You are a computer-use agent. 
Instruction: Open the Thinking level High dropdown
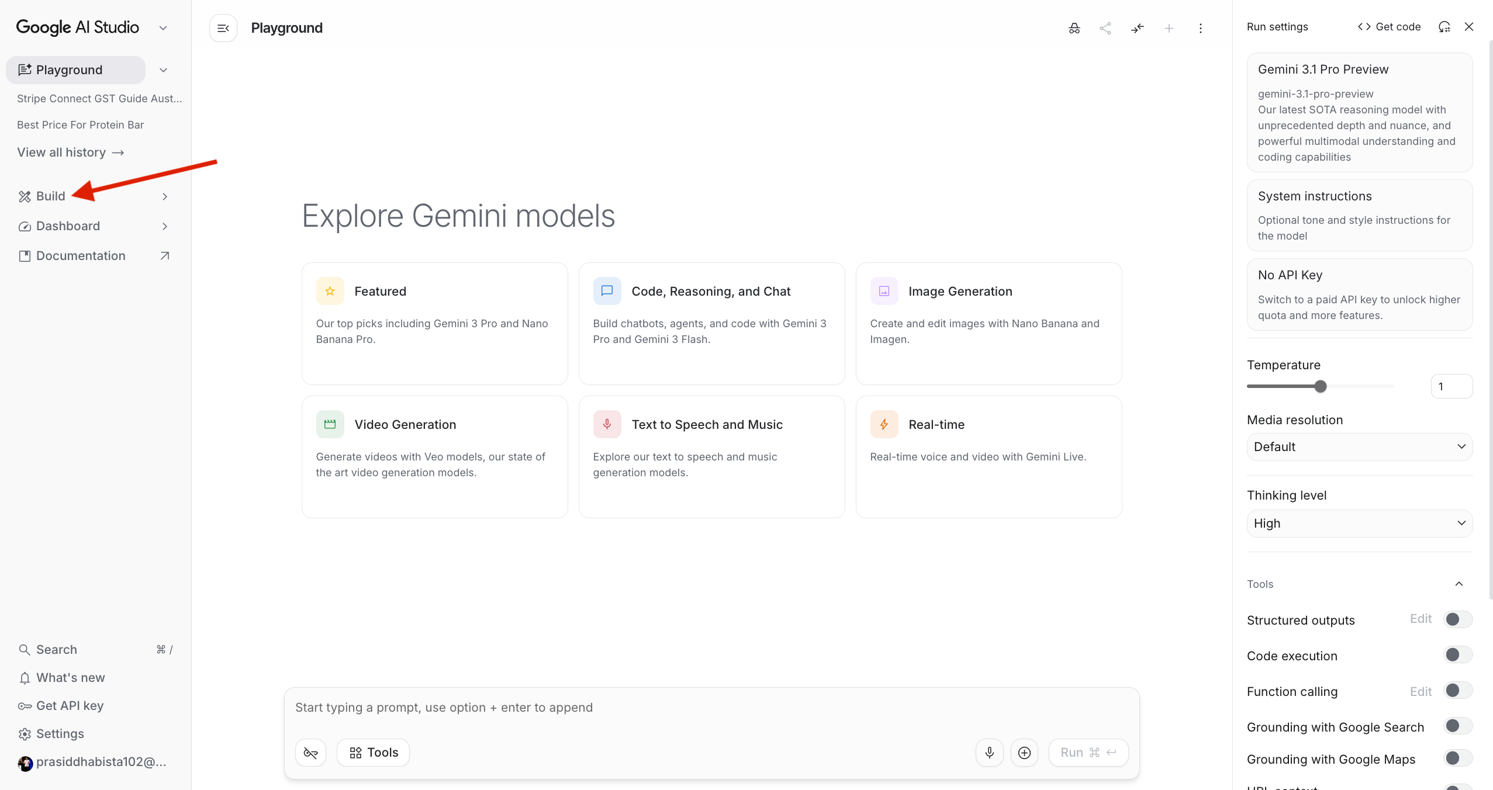pos(1360,524)
